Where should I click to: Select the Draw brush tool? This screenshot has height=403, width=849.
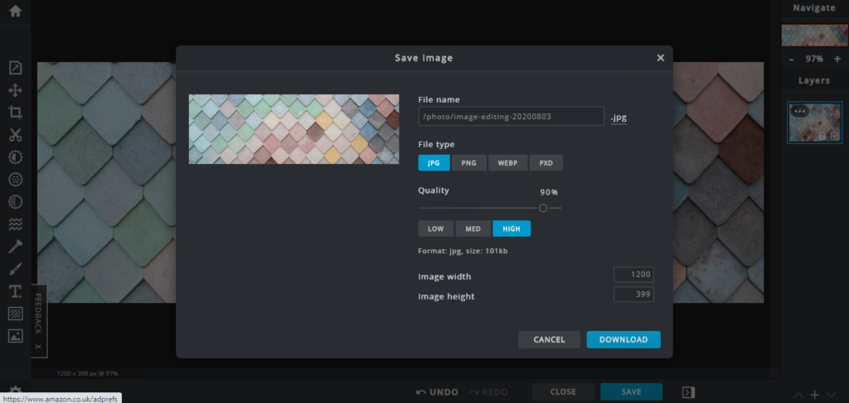(x=15, y=269)
